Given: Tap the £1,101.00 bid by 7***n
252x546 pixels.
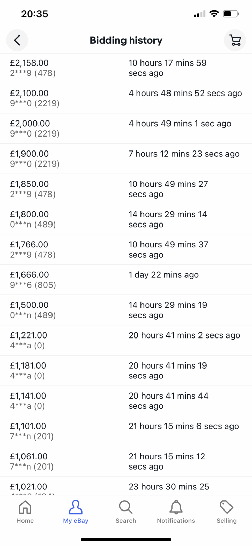Looking at the screenshot, I should click(x=126, y=431).
